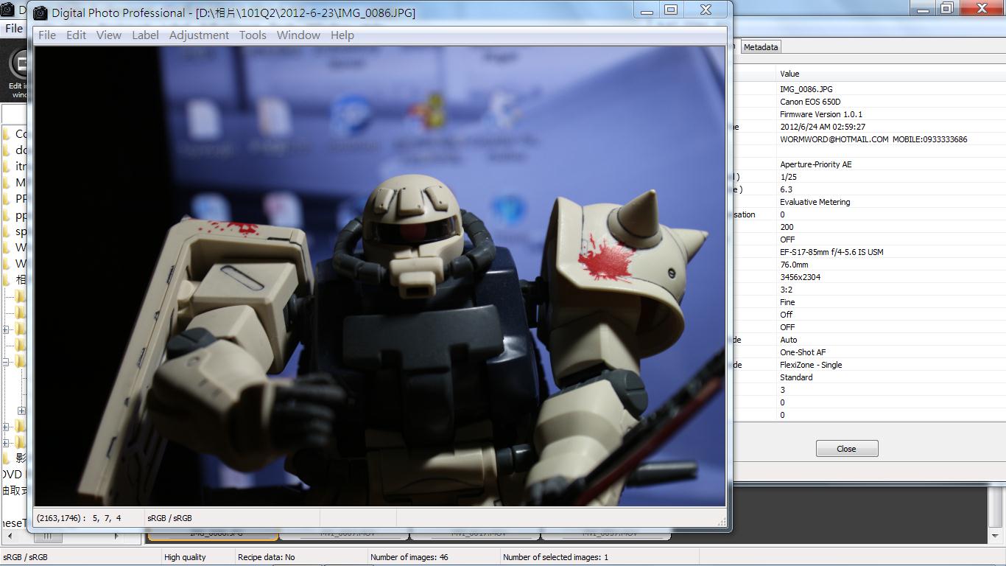
Task: Select the WORMWORD@HOTMAIL.COM owner value
Action: (873, 139)
